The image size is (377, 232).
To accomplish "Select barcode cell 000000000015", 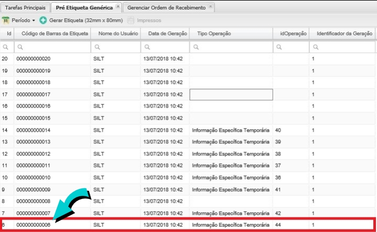I will pos(34,118).
